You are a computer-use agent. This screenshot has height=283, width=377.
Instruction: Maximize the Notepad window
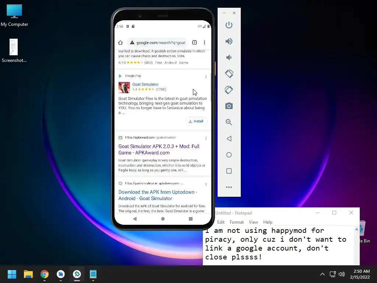pyautogui.click(x=334, y=213)
